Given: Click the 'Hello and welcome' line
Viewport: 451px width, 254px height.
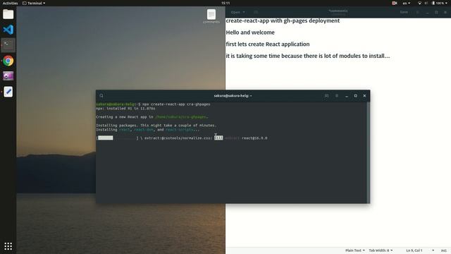Looking at the screenshot, I should pyautogui.click(x=250, y=32).
